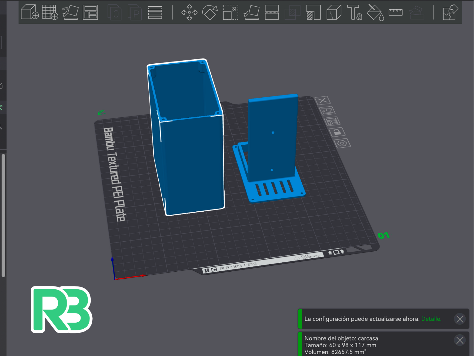This screenshot has height=356, width=474.
Task: Select the Rotate tool
Action: pyautogui.click(x=210, y=12)
